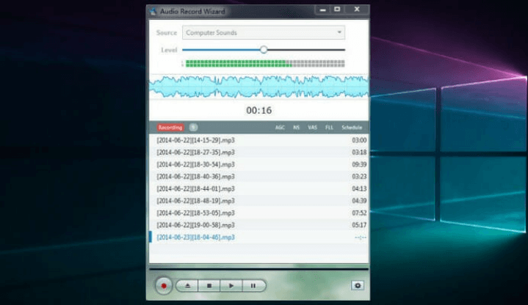Click the Eject/Open file button

187,286
